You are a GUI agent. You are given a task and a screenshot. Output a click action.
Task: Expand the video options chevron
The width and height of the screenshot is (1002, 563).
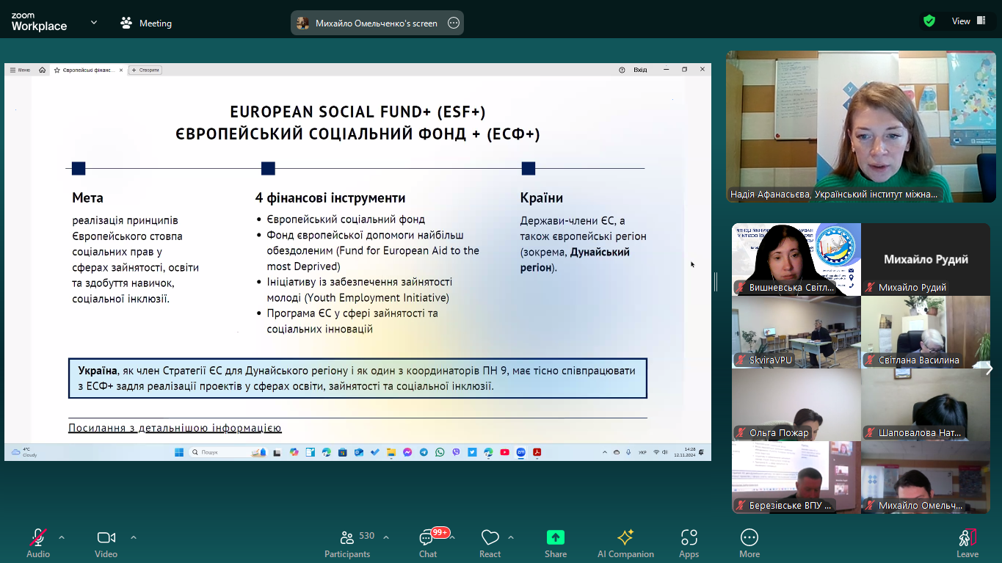134,537
